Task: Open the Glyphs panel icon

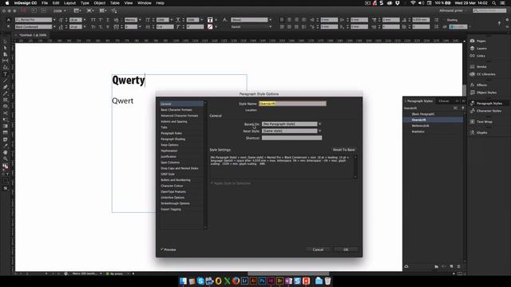Action: click(473, 132)
